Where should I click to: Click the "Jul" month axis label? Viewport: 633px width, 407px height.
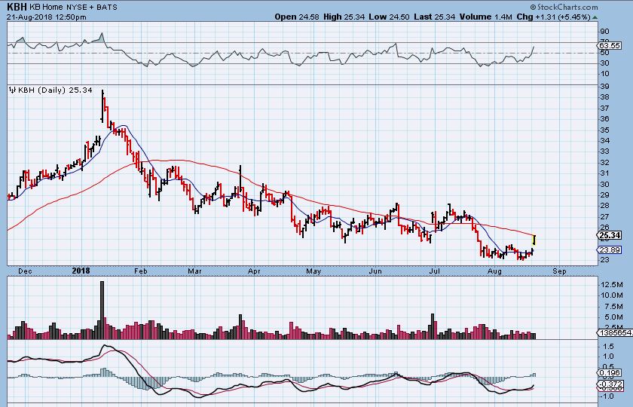pos(434,271)
